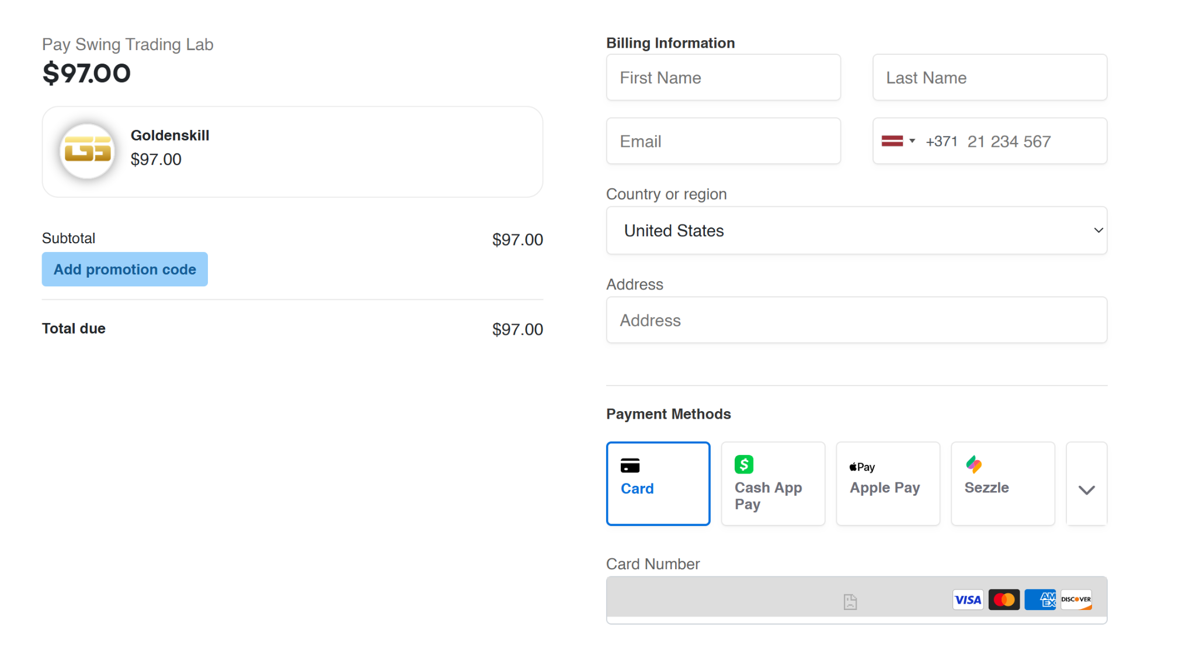Click into the Email input

pos(723,141)
